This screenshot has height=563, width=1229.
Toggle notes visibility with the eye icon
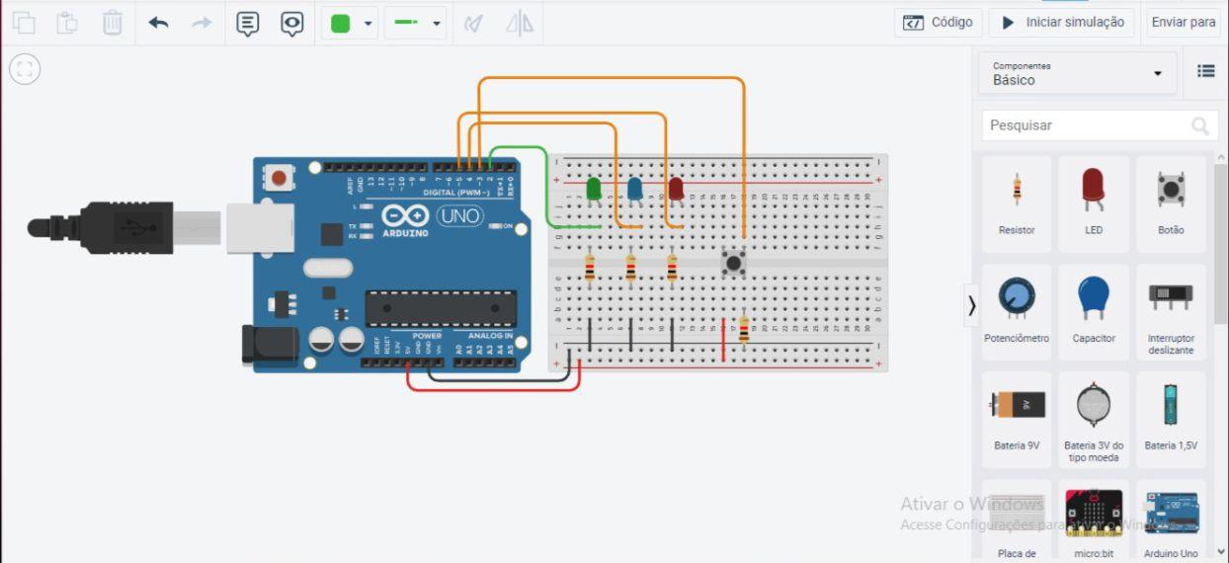(x=291, y=23)
